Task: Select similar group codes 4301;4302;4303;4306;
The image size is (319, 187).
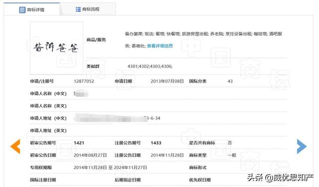Action: point(150,66)
